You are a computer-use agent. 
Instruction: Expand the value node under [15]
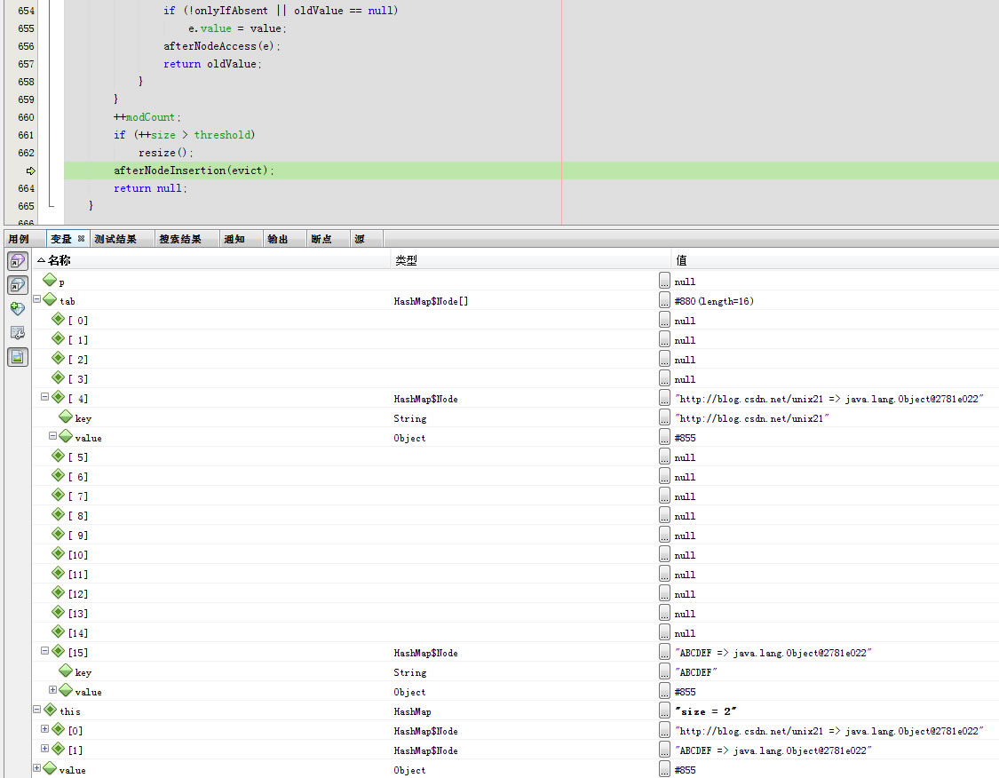pyautogui.click(x=53, y=689)
